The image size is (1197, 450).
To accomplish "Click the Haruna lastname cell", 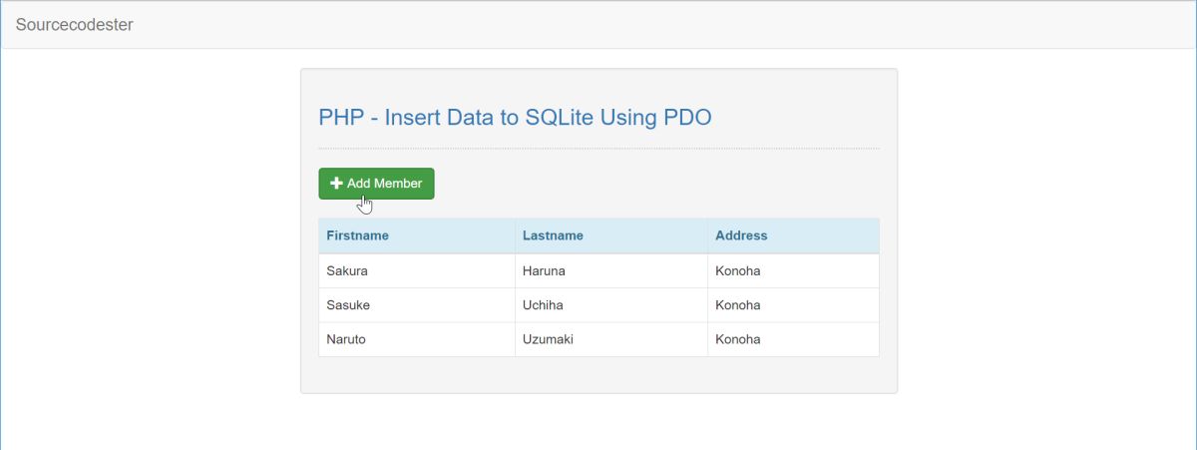I will pos(545,270).
